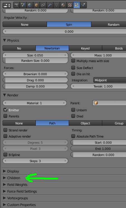The image size is (126, 208).
Task: Enable Strand render checkbox
Action: point(5,130)
